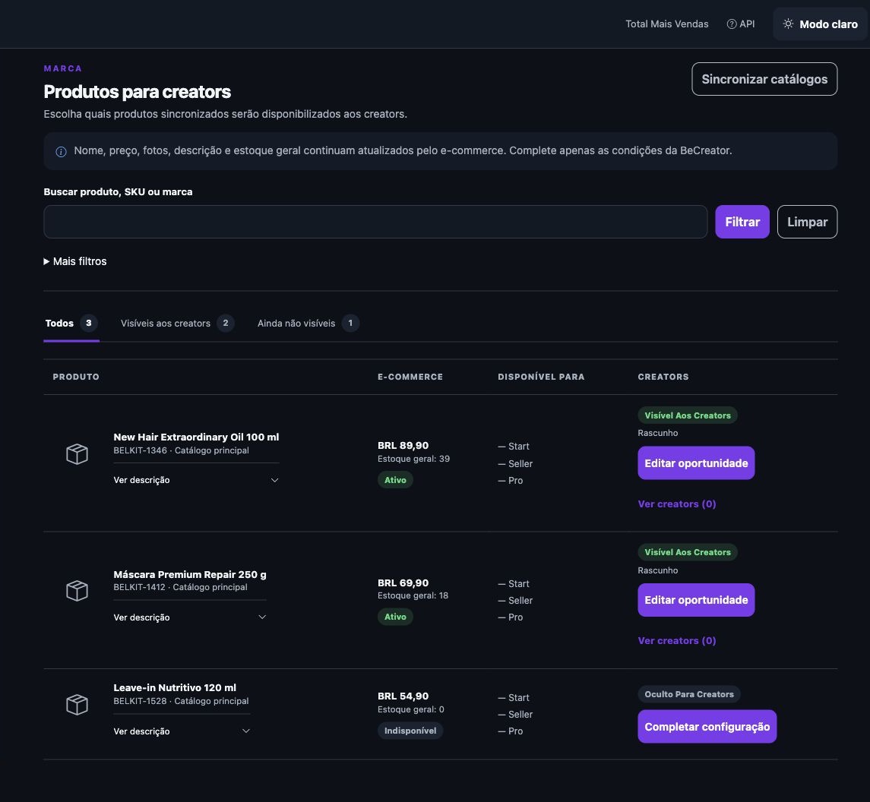
Task: Open Ainda não visíveis tab
Action: [308, 324]
